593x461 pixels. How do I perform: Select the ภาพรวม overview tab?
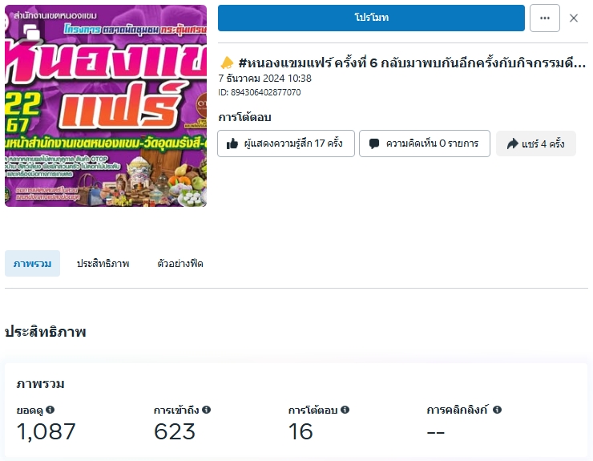tap(32, 264)
